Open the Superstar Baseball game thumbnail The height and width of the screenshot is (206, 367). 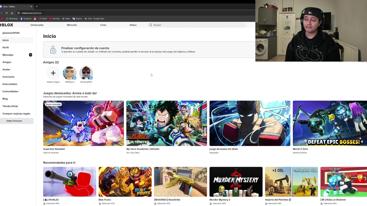coord(83,123)
